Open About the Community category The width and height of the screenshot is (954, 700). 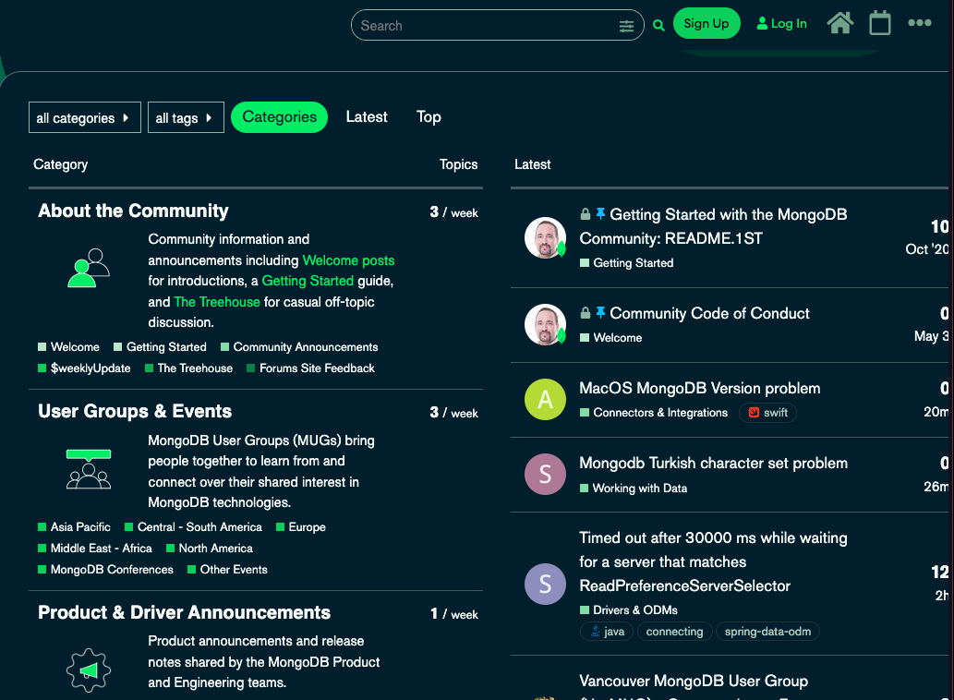click(133, 211)
